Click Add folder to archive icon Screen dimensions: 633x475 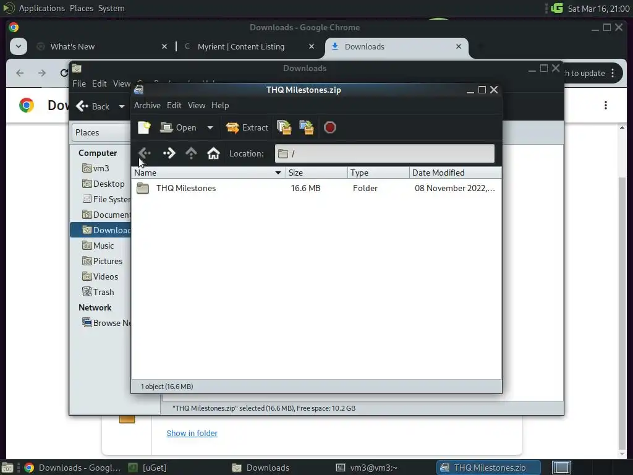(x=307, y=127)
